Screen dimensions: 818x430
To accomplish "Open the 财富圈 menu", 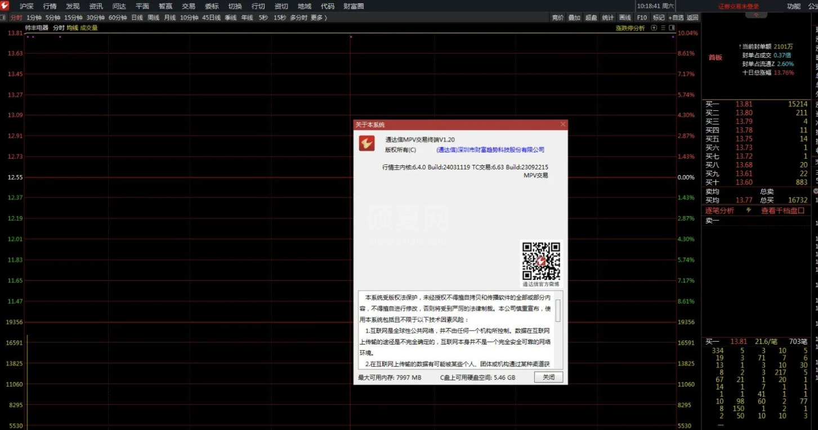I will [x=354, y=6].
